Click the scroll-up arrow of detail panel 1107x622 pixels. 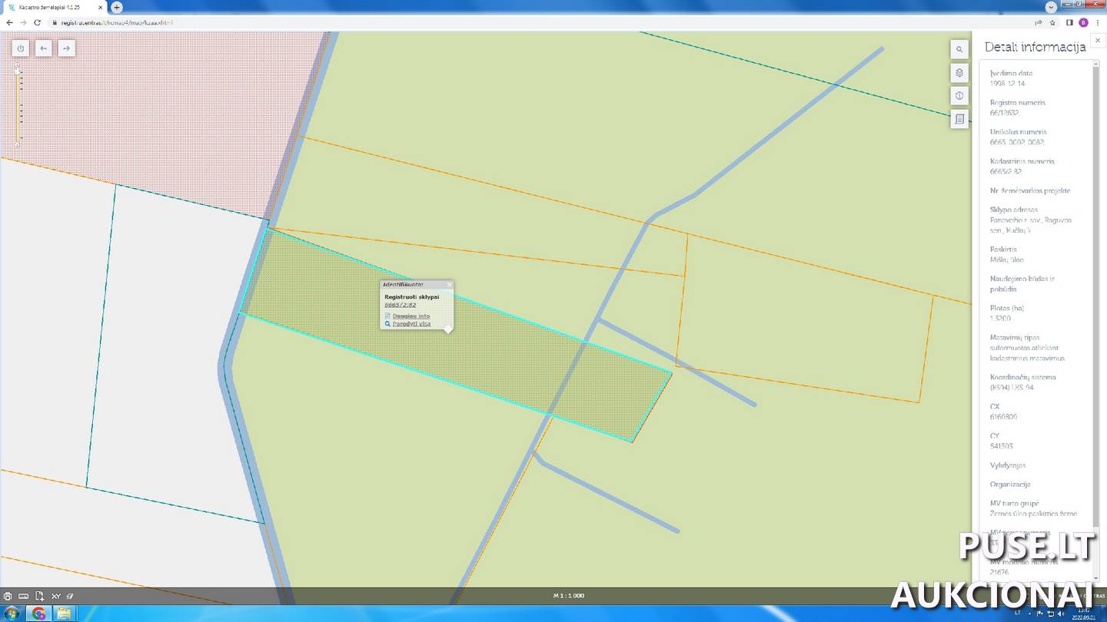(1097, 63)
